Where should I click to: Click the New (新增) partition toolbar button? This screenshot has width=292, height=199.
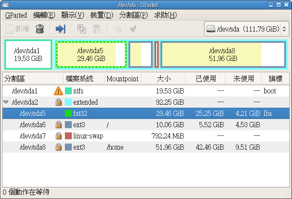pos(18,29)
